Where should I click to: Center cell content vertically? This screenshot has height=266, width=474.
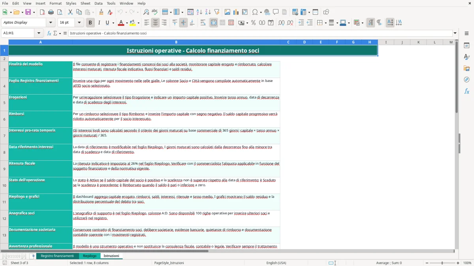click(183, 23)
